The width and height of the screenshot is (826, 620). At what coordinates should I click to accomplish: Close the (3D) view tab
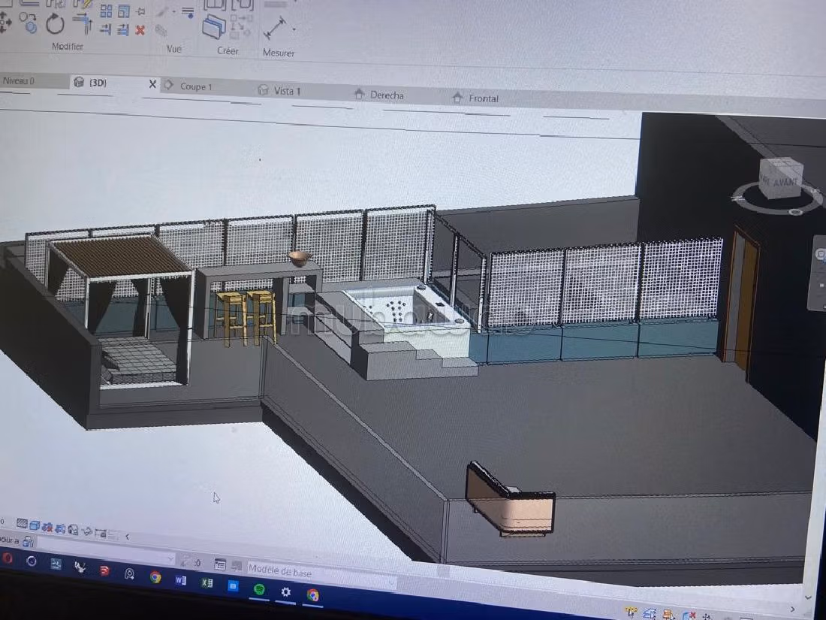[152, 84]
